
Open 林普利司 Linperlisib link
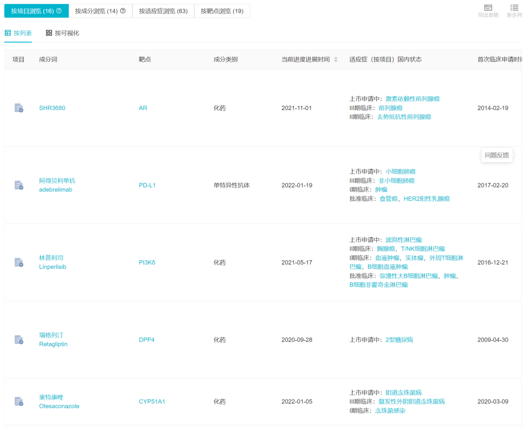[x=52, y=262]
